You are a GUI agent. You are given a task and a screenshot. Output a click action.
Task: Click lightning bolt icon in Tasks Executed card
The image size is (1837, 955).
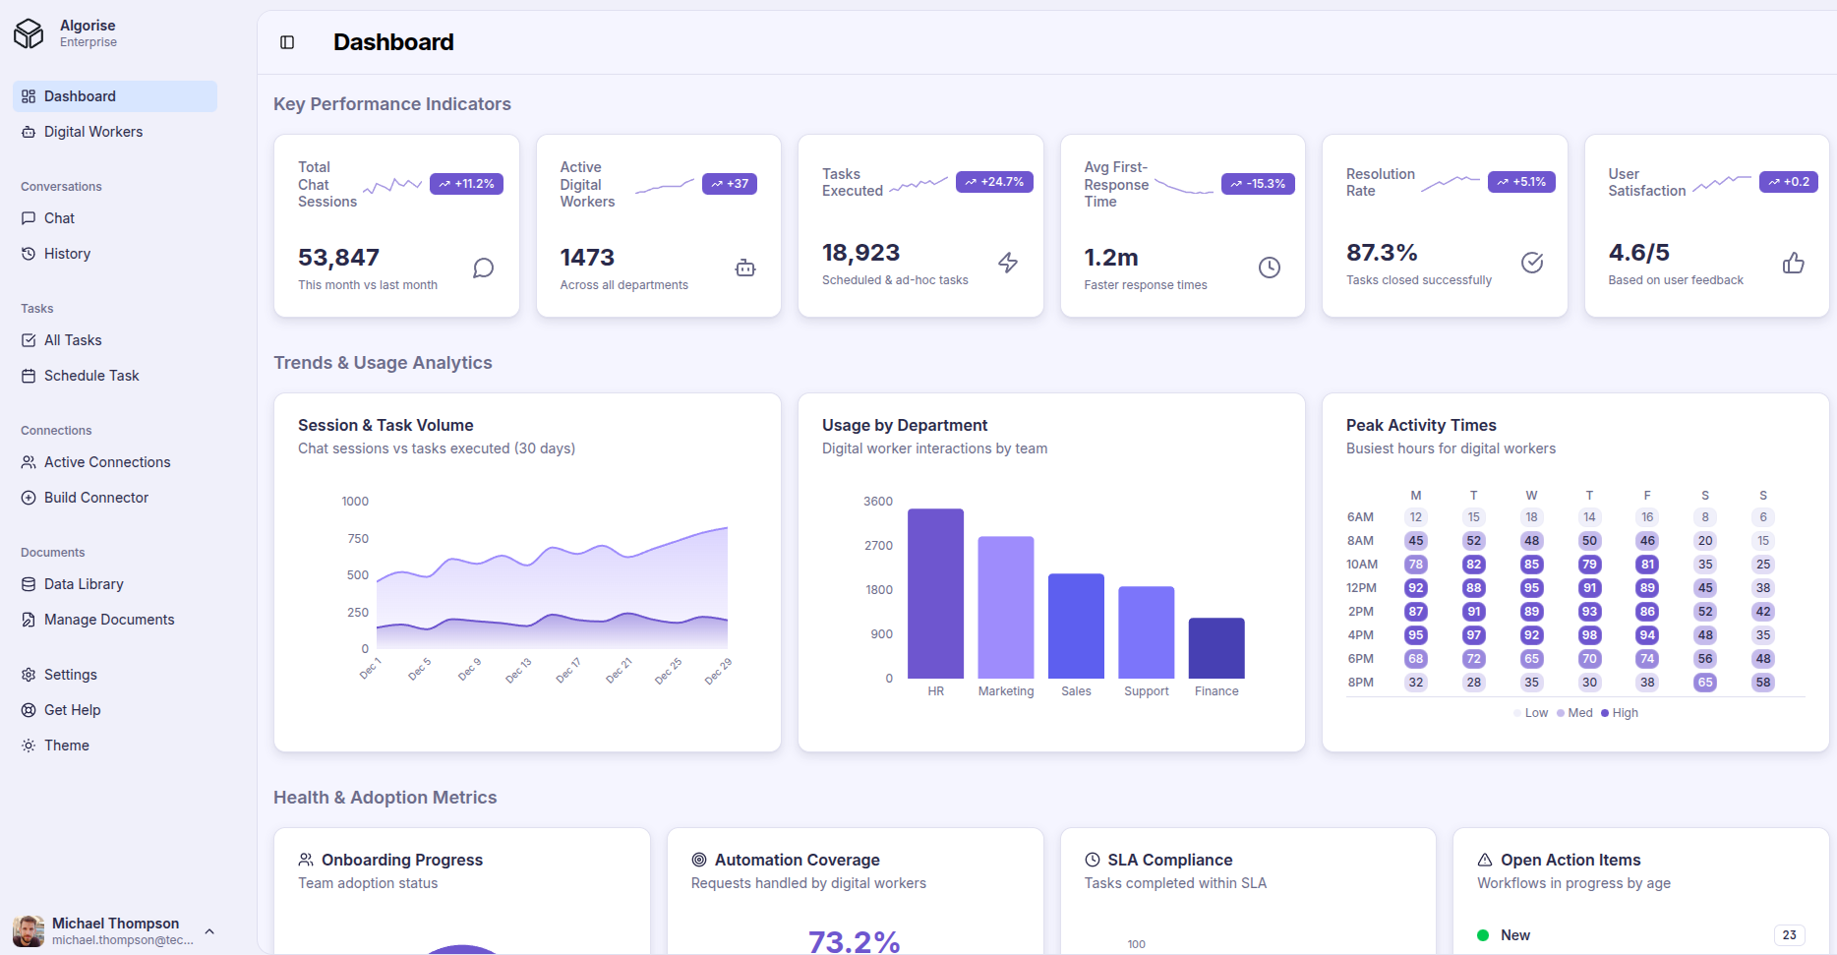(x=1008, y=263)
